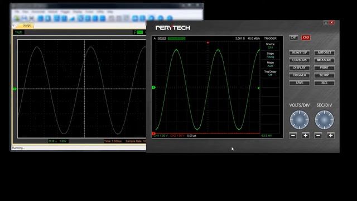Select the yellow tab in background window
Image resolution: width=357 pixels, height=201 pixels.
coord(26,26)
